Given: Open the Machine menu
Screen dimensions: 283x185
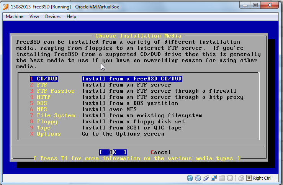Looking at the screenshot, I should click(x=15, y=16).
